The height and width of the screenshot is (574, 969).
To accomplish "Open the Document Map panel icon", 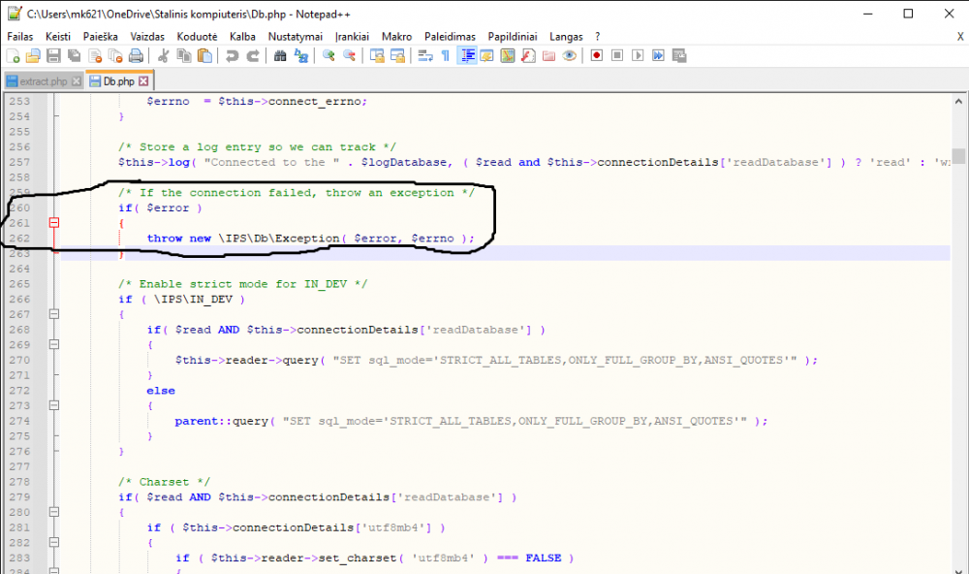I will point(508,56).
